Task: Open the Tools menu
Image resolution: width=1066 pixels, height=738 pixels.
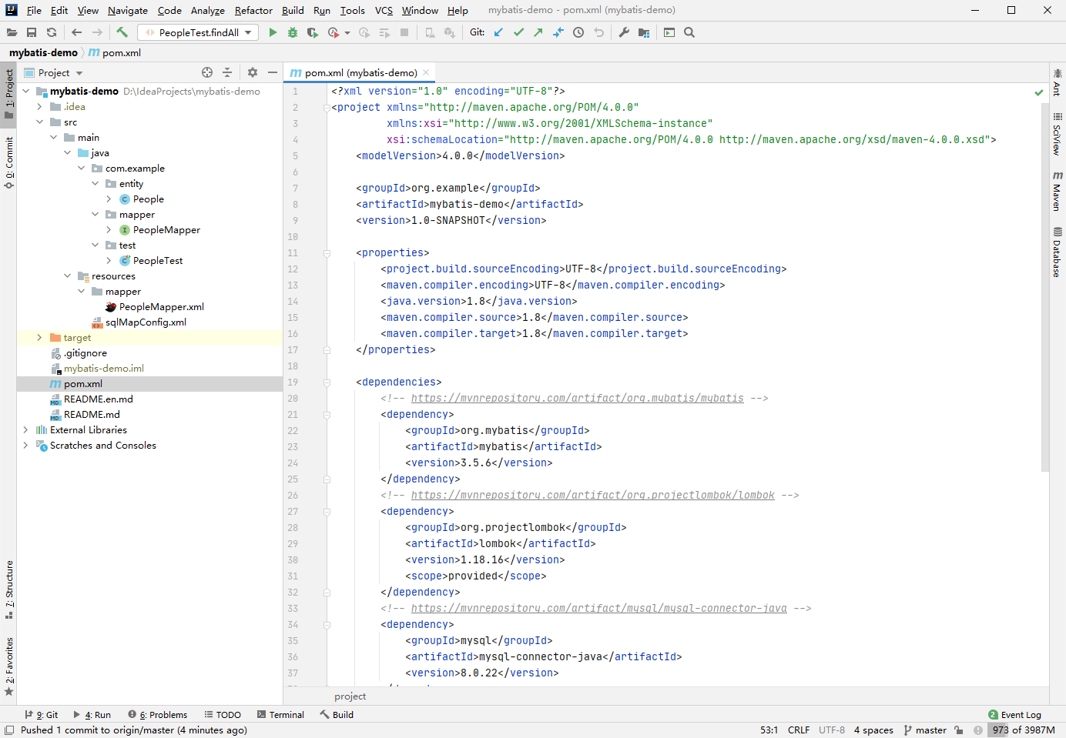Action: tap(352, 10)
